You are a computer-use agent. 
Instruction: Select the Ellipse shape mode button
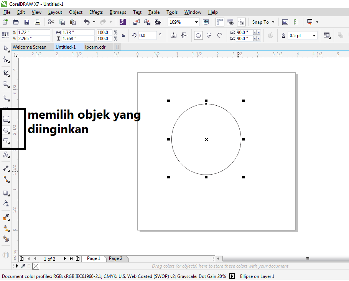point(198,36)
